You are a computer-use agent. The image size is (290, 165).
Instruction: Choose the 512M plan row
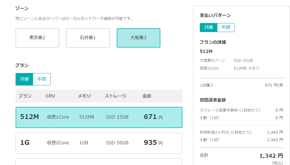point(99,117)
